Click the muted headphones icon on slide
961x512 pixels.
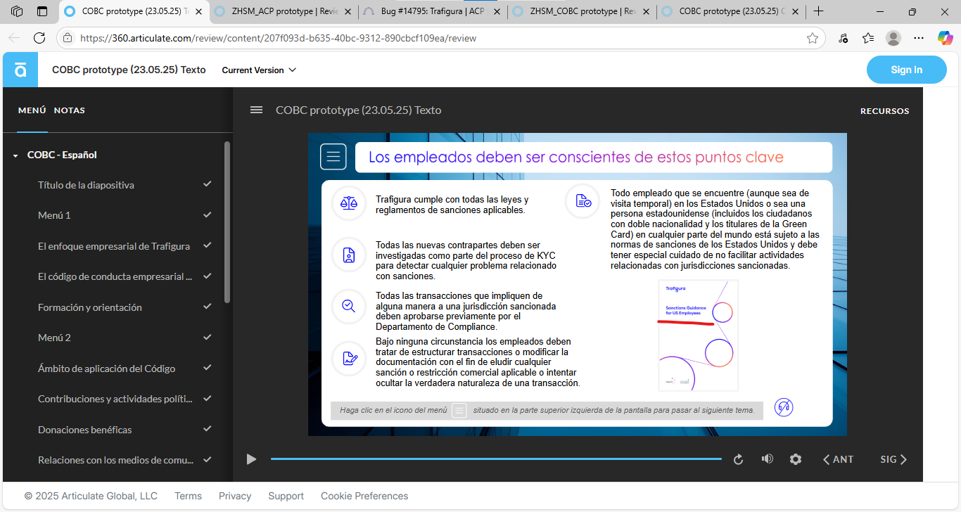[x=784, y=407]
